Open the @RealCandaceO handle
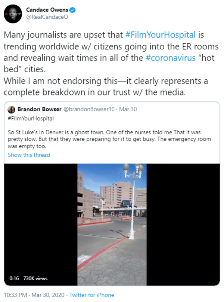Image resolution: width=224 pixels, height=302 pixels. click(x=47, y=17)
